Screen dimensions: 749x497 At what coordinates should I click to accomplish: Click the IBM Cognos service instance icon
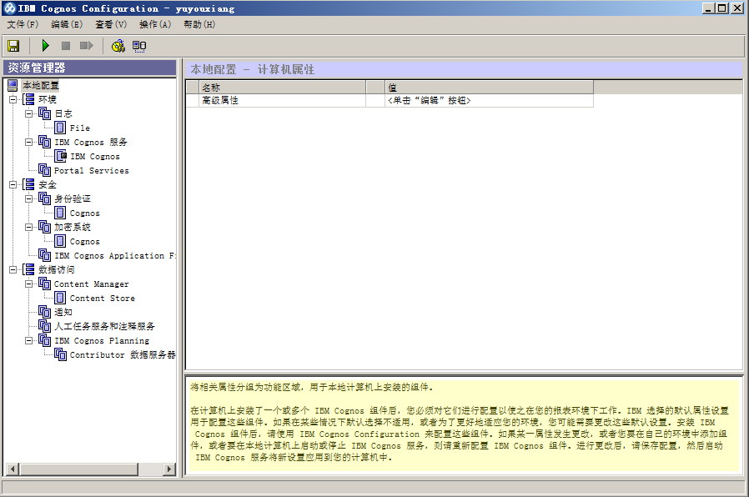[60, 156]
